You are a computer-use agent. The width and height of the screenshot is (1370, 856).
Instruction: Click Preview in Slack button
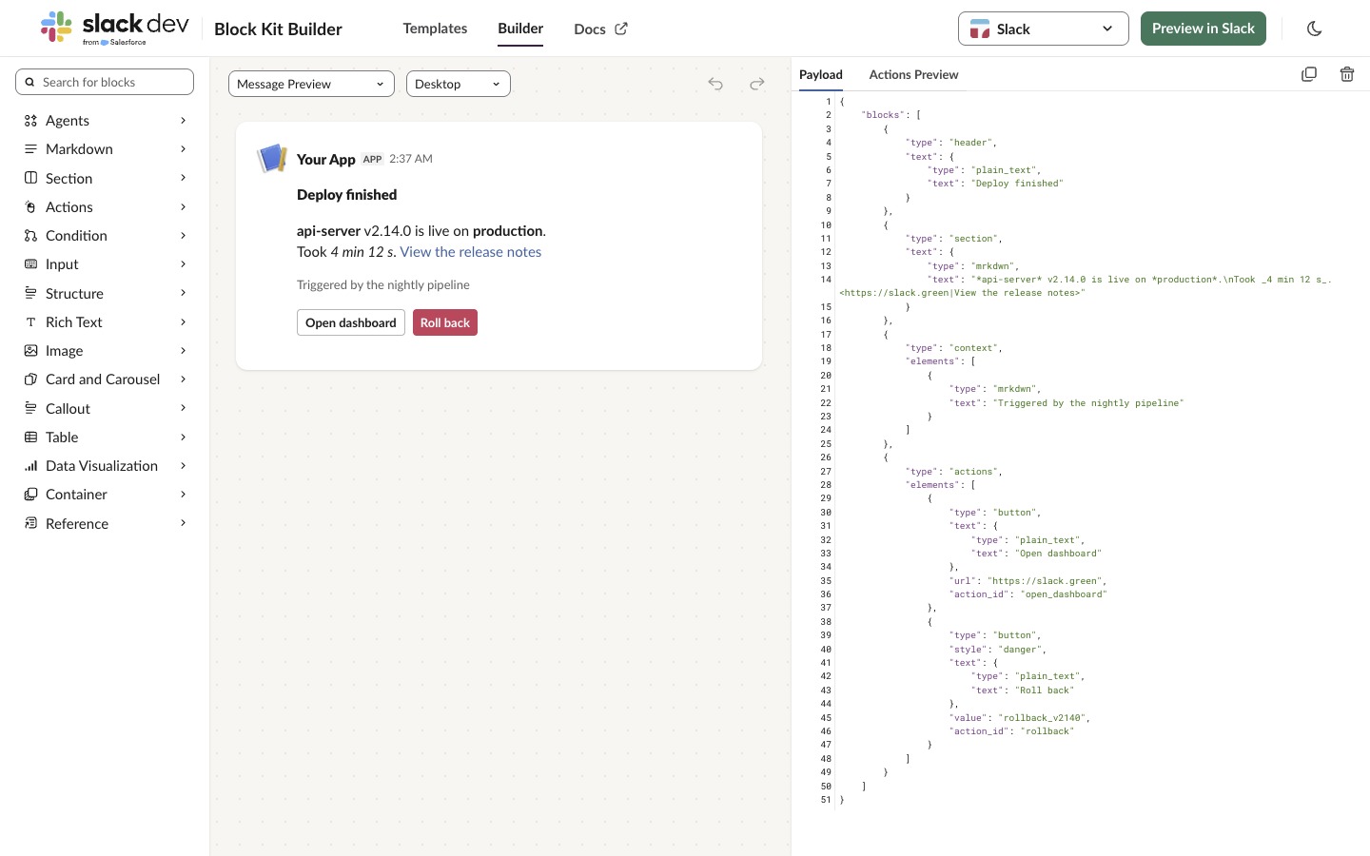pyautogui.click(x=1204, y=29)
